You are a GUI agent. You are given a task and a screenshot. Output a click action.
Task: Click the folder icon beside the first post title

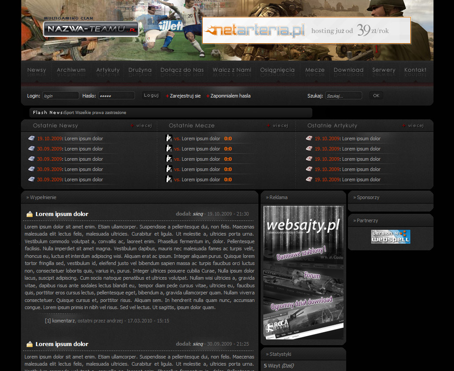[29, 214]
